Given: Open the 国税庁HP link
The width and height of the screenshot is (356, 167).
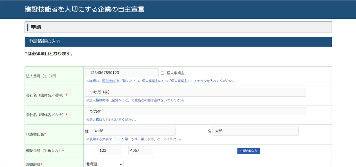Looking at the screenshot, I should [109, 81].
